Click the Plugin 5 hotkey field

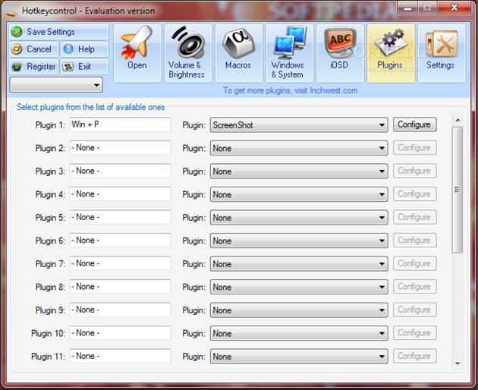tap(120, 217)
